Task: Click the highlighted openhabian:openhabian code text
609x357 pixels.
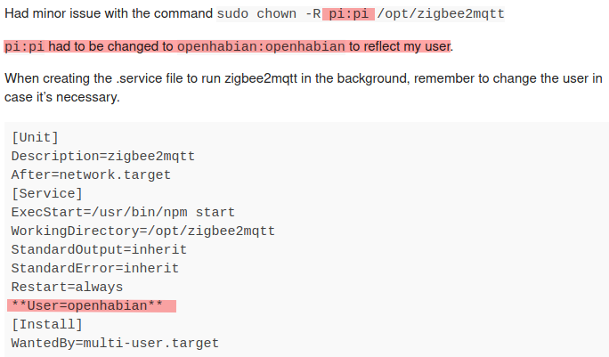Action: (261, 46)
